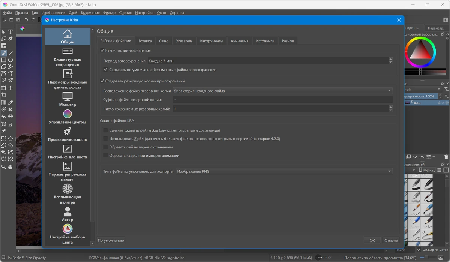The image size is (450, 262).
Task: Open Клавиатурные сокращения settings category
Action: (67, 57)
